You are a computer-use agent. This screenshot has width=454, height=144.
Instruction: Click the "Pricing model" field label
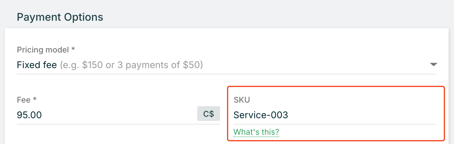coord(43,49)
